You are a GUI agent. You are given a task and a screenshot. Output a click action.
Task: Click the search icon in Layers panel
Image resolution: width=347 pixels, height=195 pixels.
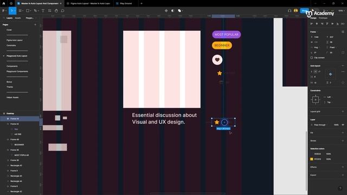[x=4, y=18]
